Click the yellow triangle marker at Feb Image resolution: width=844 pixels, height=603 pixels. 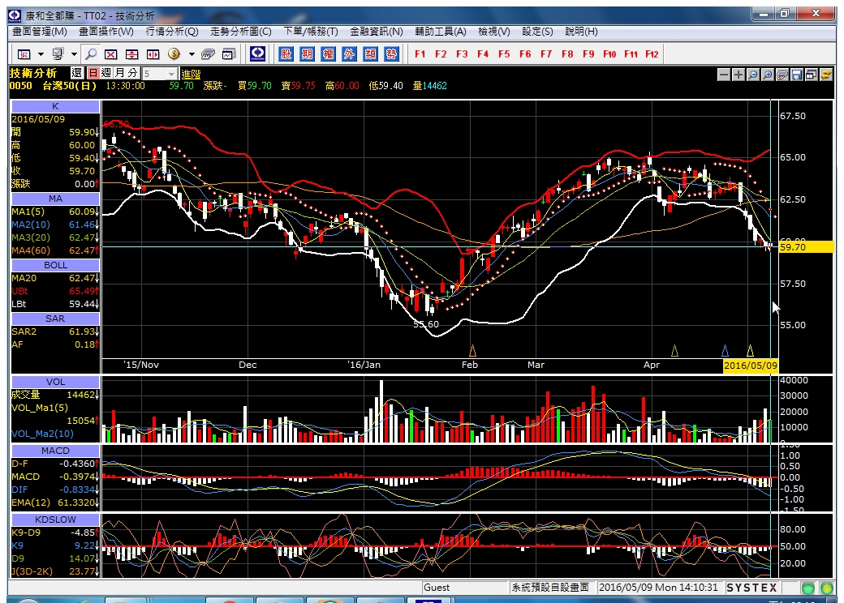pyautogui.click(x=472, y=351)
